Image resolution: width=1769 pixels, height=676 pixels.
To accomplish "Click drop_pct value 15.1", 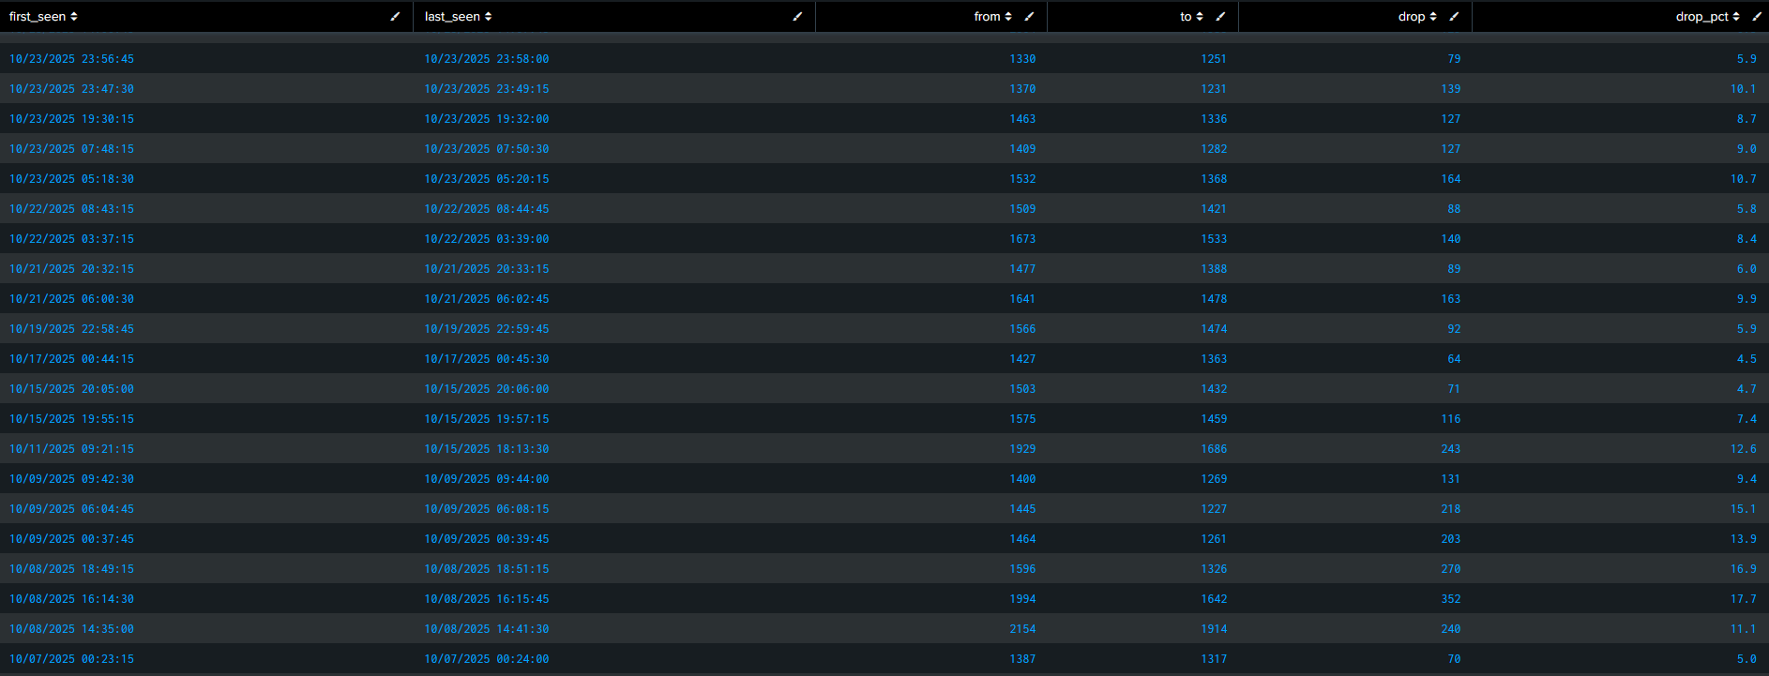I will point(1743,509).
